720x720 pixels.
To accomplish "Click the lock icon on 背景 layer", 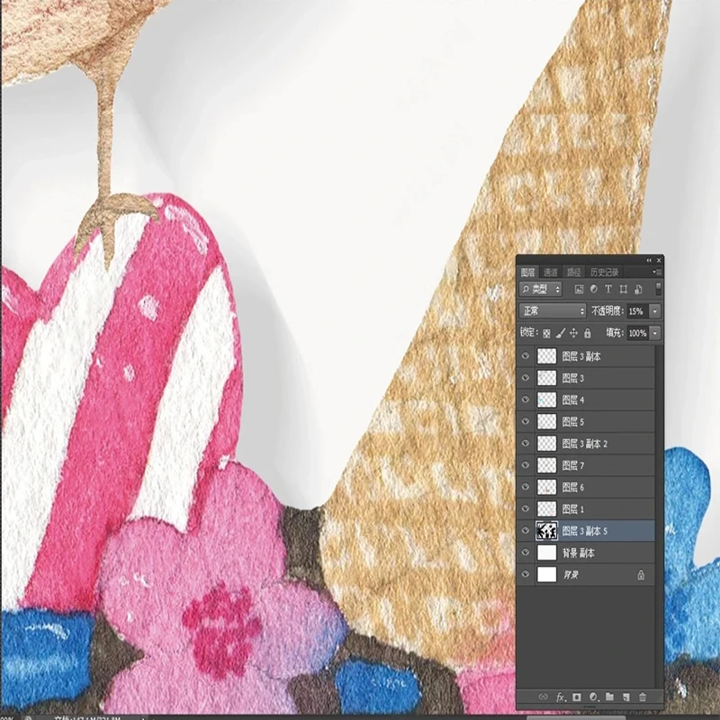I will point(641,575).
